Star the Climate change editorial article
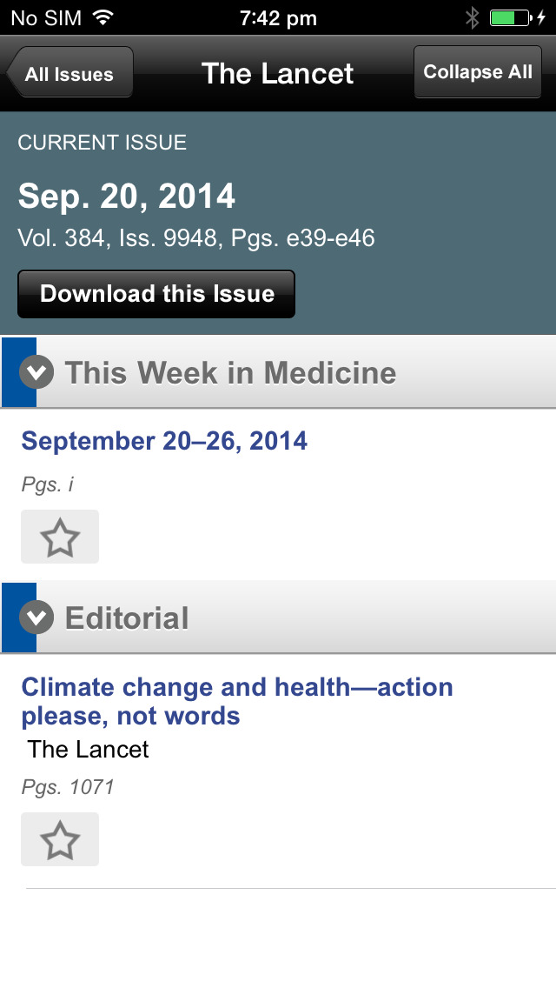 pyautogui.click(x=59, y=838)
